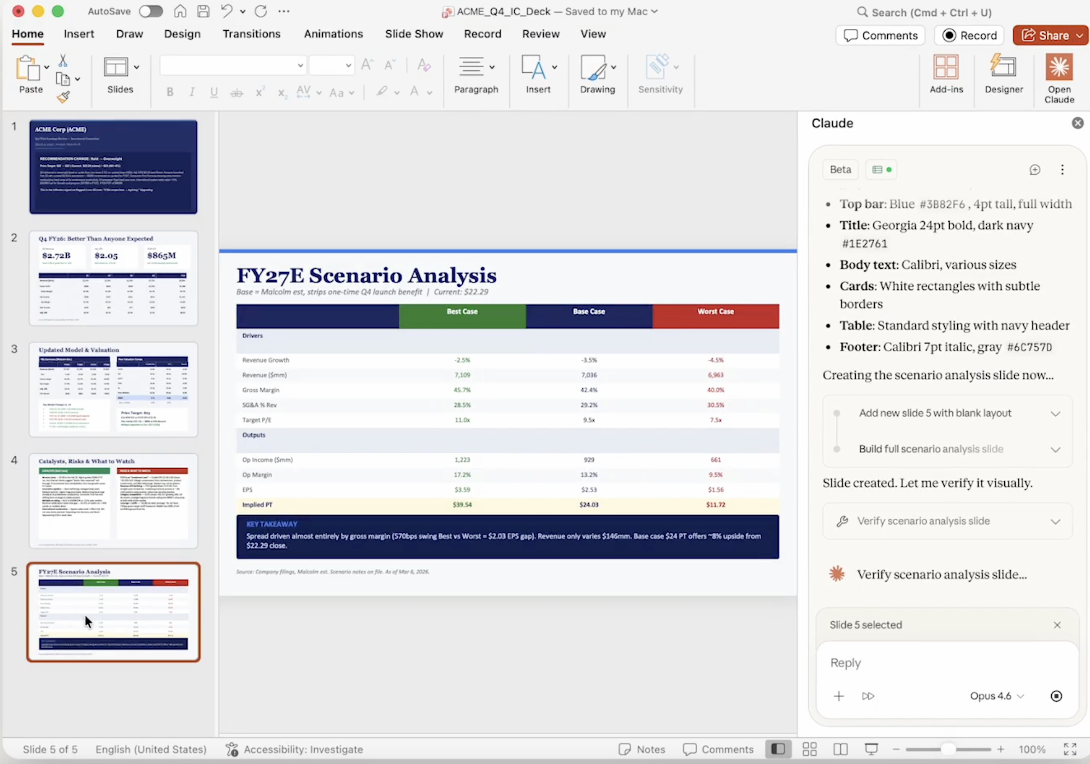This screenshot has height=764, width=1090.
Task: Close the Claude side panel
Action: pyautogui.click(x=1077, y=123)
